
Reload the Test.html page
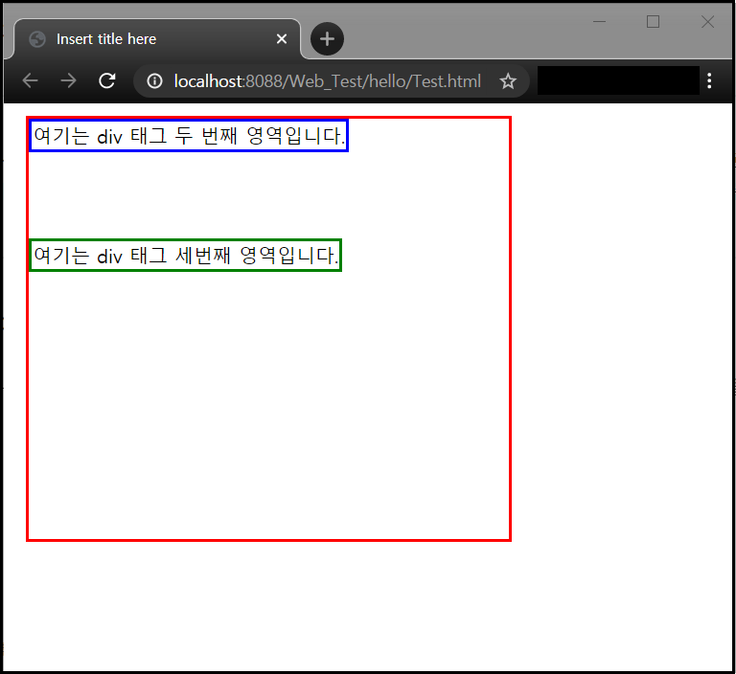(107, 80)
